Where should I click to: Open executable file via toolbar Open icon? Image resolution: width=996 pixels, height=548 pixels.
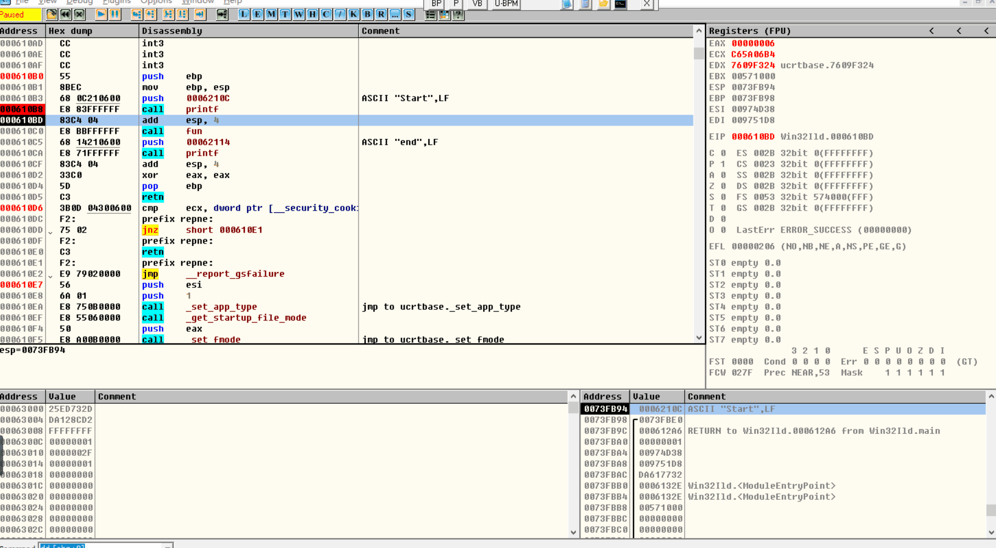pyautogui.click(x=52, y=14)
